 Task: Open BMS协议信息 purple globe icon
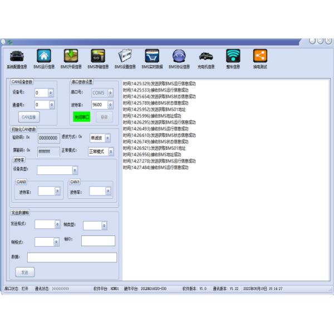pyautogui.click(x=179, y=56)
